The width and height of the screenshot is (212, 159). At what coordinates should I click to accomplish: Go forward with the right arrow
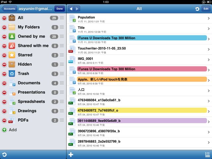77,9
